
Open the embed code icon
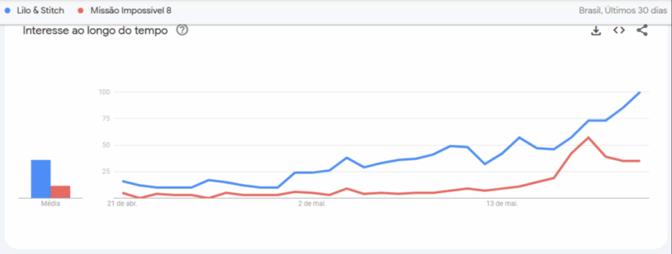[619, 30]
